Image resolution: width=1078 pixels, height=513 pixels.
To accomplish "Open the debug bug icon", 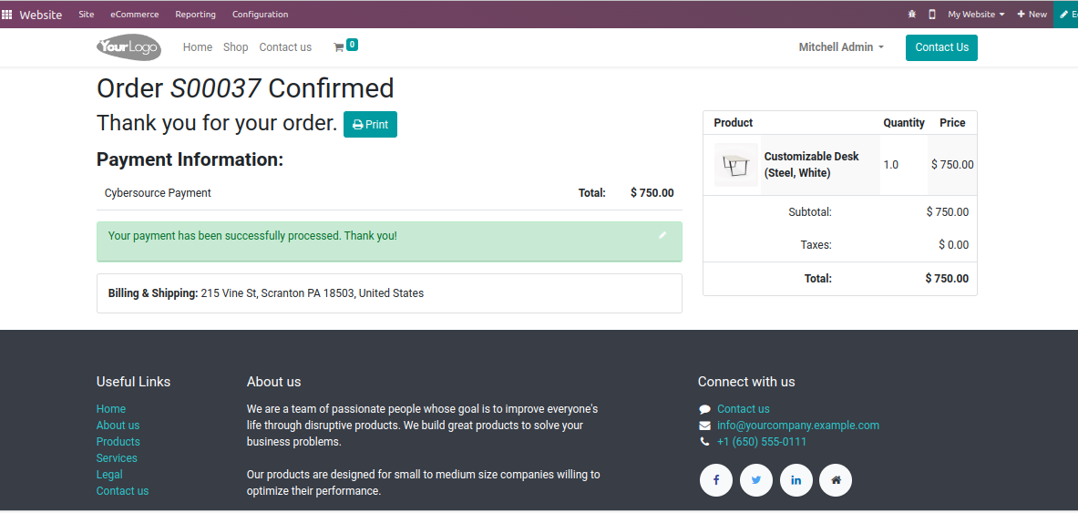I will [x=912, y=15].
